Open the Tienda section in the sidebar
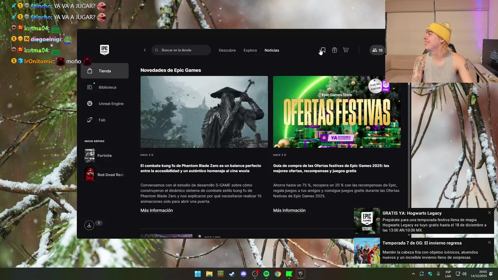This screenshot has width=498, height=280. tap(105, 71)
